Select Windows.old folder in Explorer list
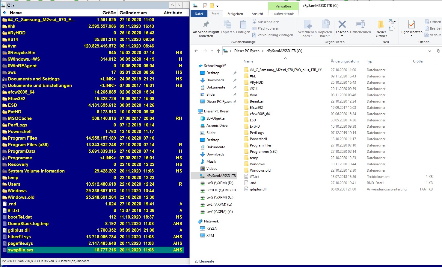Image resolution: width=442 pixels, height=267 pixels. (x=260, y=170)
